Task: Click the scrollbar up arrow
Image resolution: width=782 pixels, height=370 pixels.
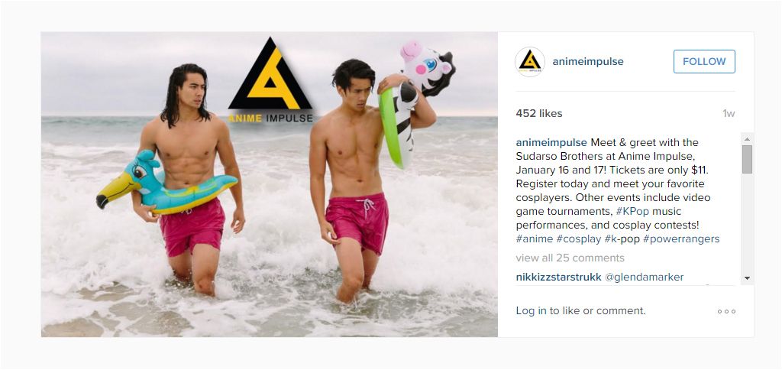Action: click(x=747, y=138)
